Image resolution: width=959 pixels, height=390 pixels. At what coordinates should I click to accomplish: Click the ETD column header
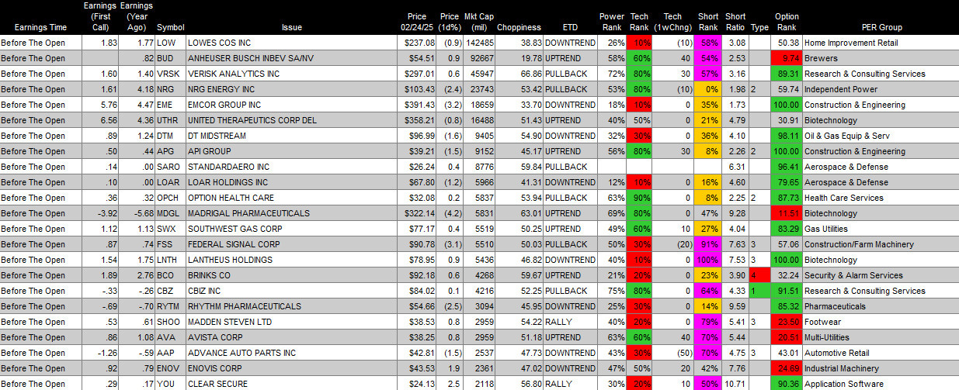pos(569,28)
